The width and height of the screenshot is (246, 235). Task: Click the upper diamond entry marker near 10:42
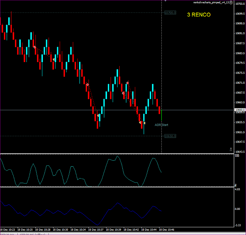click(128, 83)
